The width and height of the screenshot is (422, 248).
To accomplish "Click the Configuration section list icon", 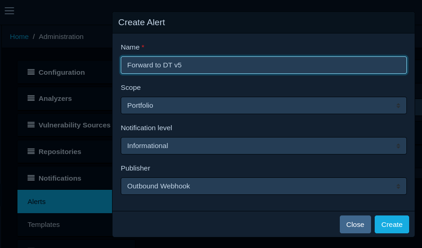I will pyautogui.click(x=31, y=72).
